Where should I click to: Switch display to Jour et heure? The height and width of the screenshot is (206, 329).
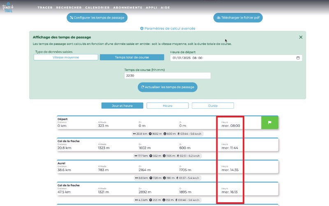(122, 106)
